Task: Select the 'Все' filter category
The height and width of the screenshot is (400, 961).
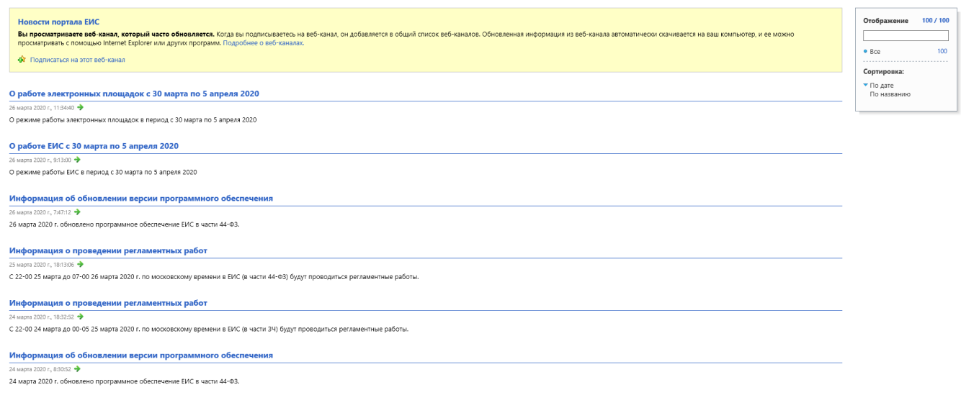Action: point(875,52)
